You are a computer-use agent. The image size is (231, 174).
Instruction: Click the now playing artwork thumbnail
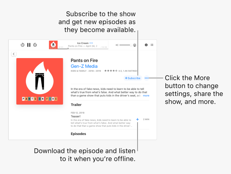(x=53, y=45)
